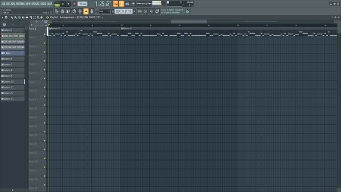Select the Draw pencil tool
Image resolution: width=341 pixels, height=192 pixels.
(12, 18)
